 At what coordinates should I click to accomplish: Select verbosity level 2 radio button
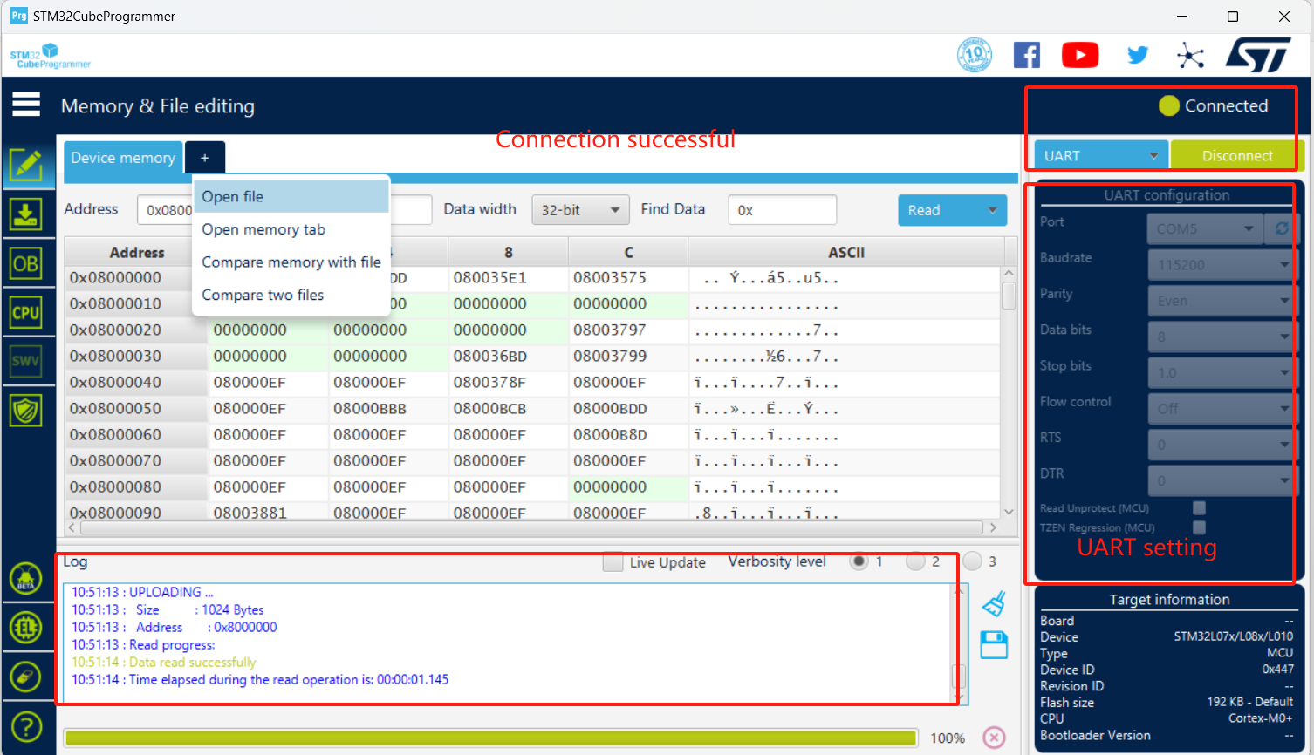tap(915, 561)
